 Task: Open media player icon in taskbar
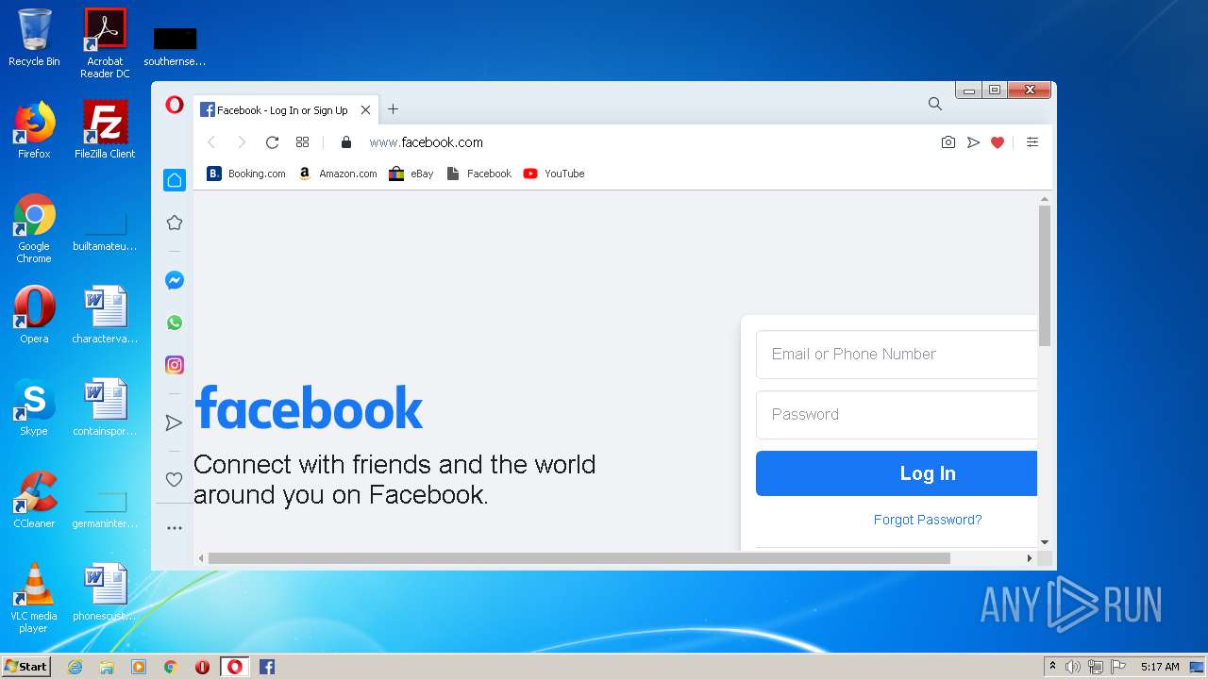[x=139, y=667]
